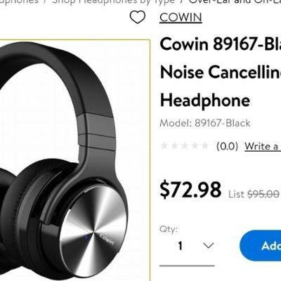Add item to favorites with heart icon

point(138,18)
